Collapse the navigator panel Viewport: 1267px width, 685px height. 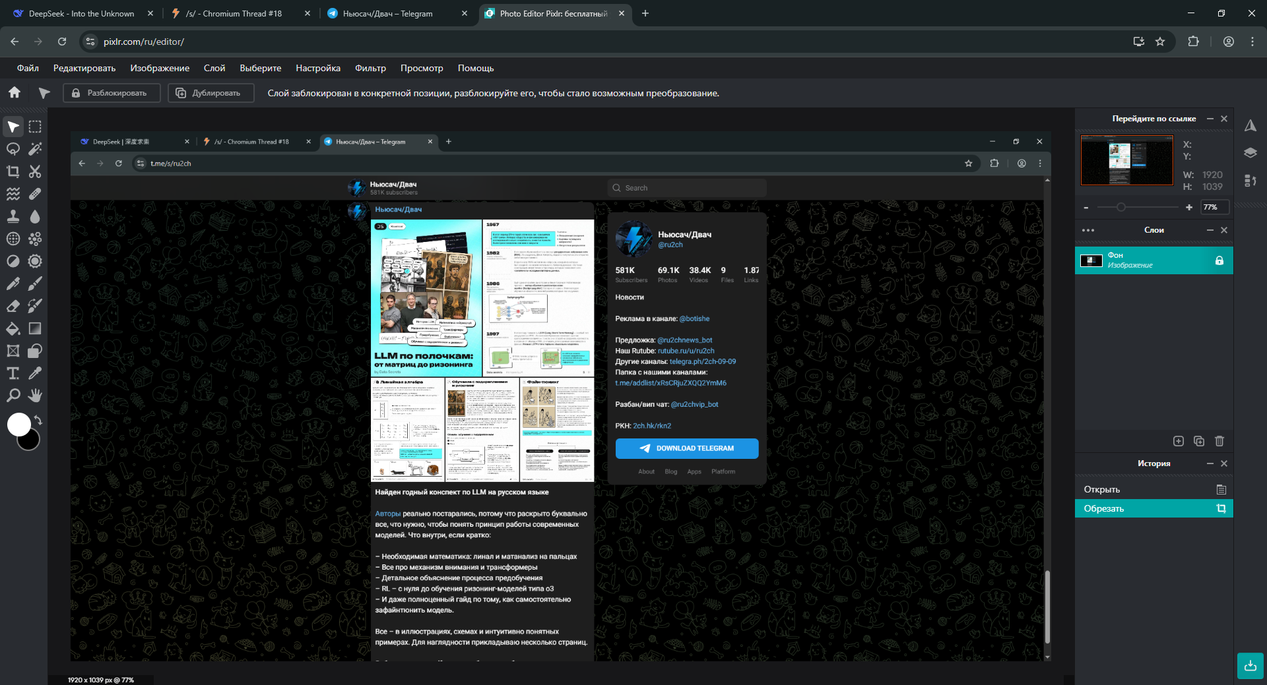pyautogui.click(x=1210, y=119)
